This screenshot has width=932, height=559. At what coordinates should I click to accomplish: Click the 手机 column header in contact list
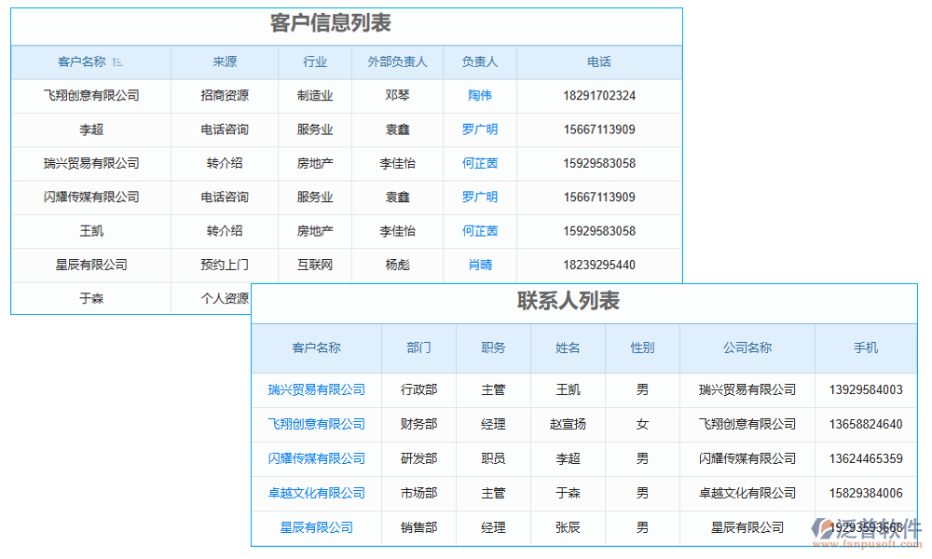pos(867,348)
